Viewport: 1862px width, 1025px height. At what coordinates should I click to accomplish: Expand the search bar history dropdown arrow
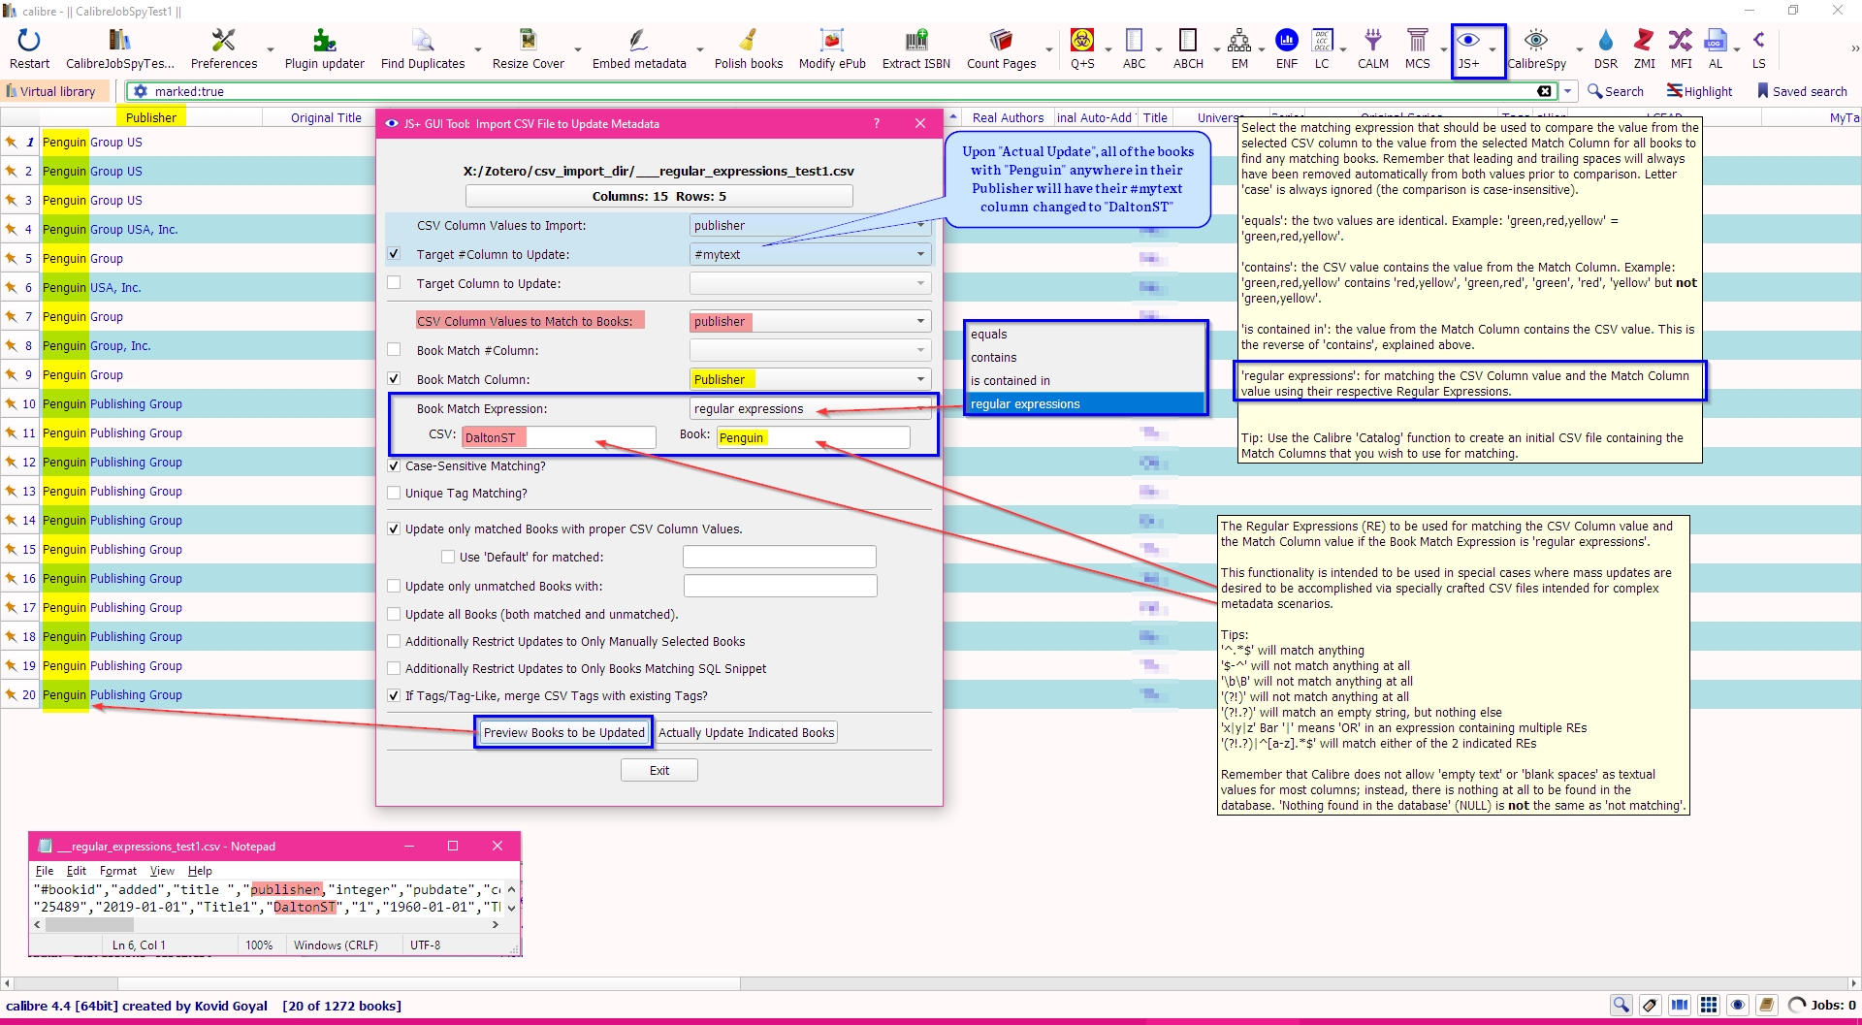1567,91
